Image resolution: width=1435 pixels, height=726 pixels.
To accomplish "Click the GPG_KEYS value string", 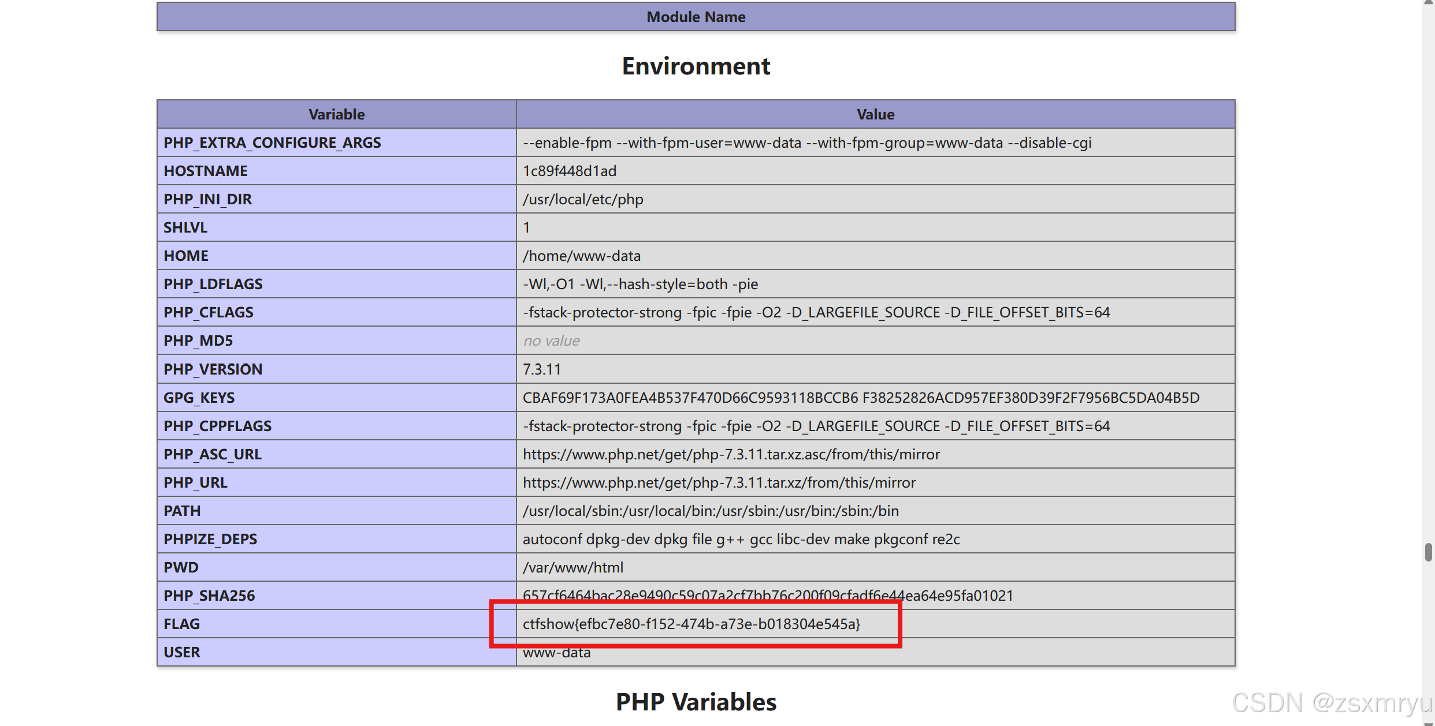I will (x=861, y=398).
